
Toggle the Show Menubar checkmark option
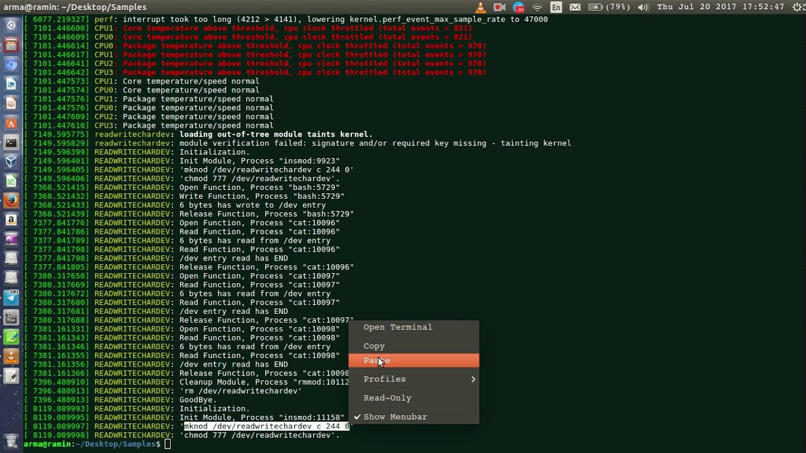tap(414, 417)
